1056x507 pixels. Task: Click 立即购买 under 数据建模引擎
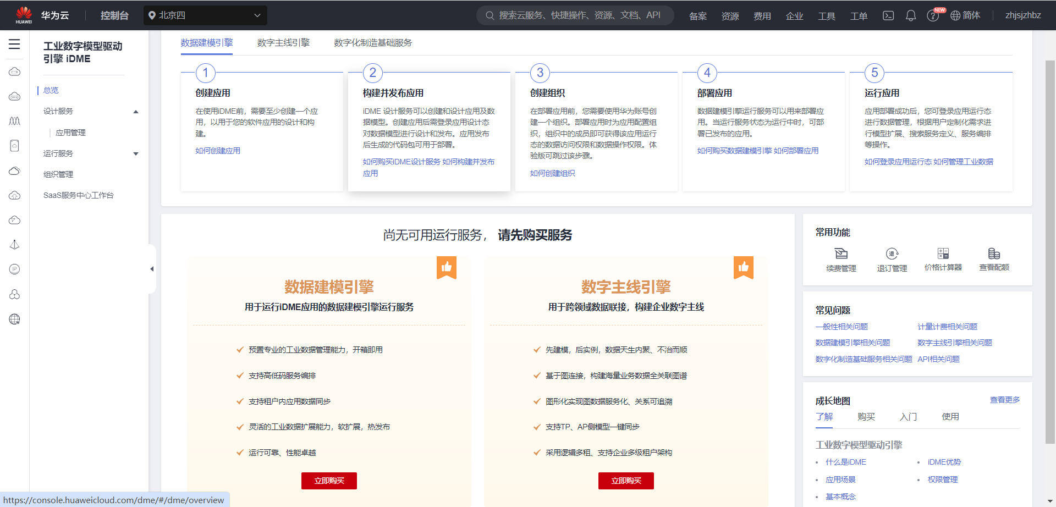[x=329, y=481]
